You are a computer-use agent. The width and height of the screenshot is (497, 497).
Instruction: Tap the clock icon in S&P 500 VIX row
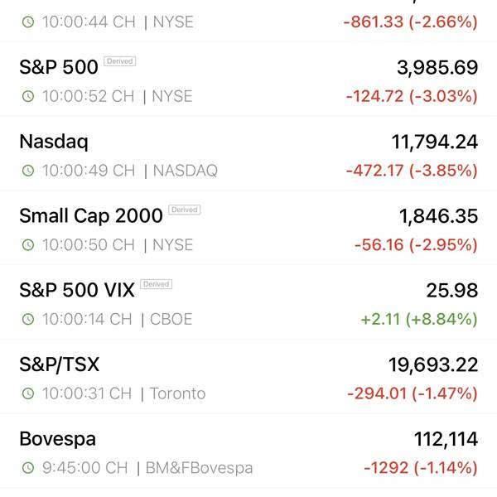pyautogui.click(x=28, y=319)
